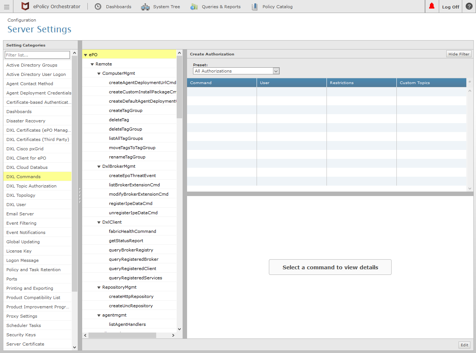Select Event Notifications category
The height and width of the screenshot is (353, 476).
38,232
